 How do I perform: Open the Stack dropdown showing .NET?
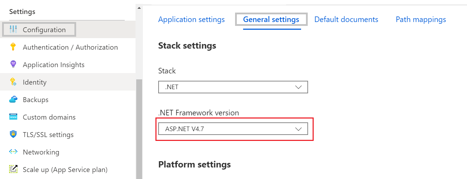pos(233,87)
